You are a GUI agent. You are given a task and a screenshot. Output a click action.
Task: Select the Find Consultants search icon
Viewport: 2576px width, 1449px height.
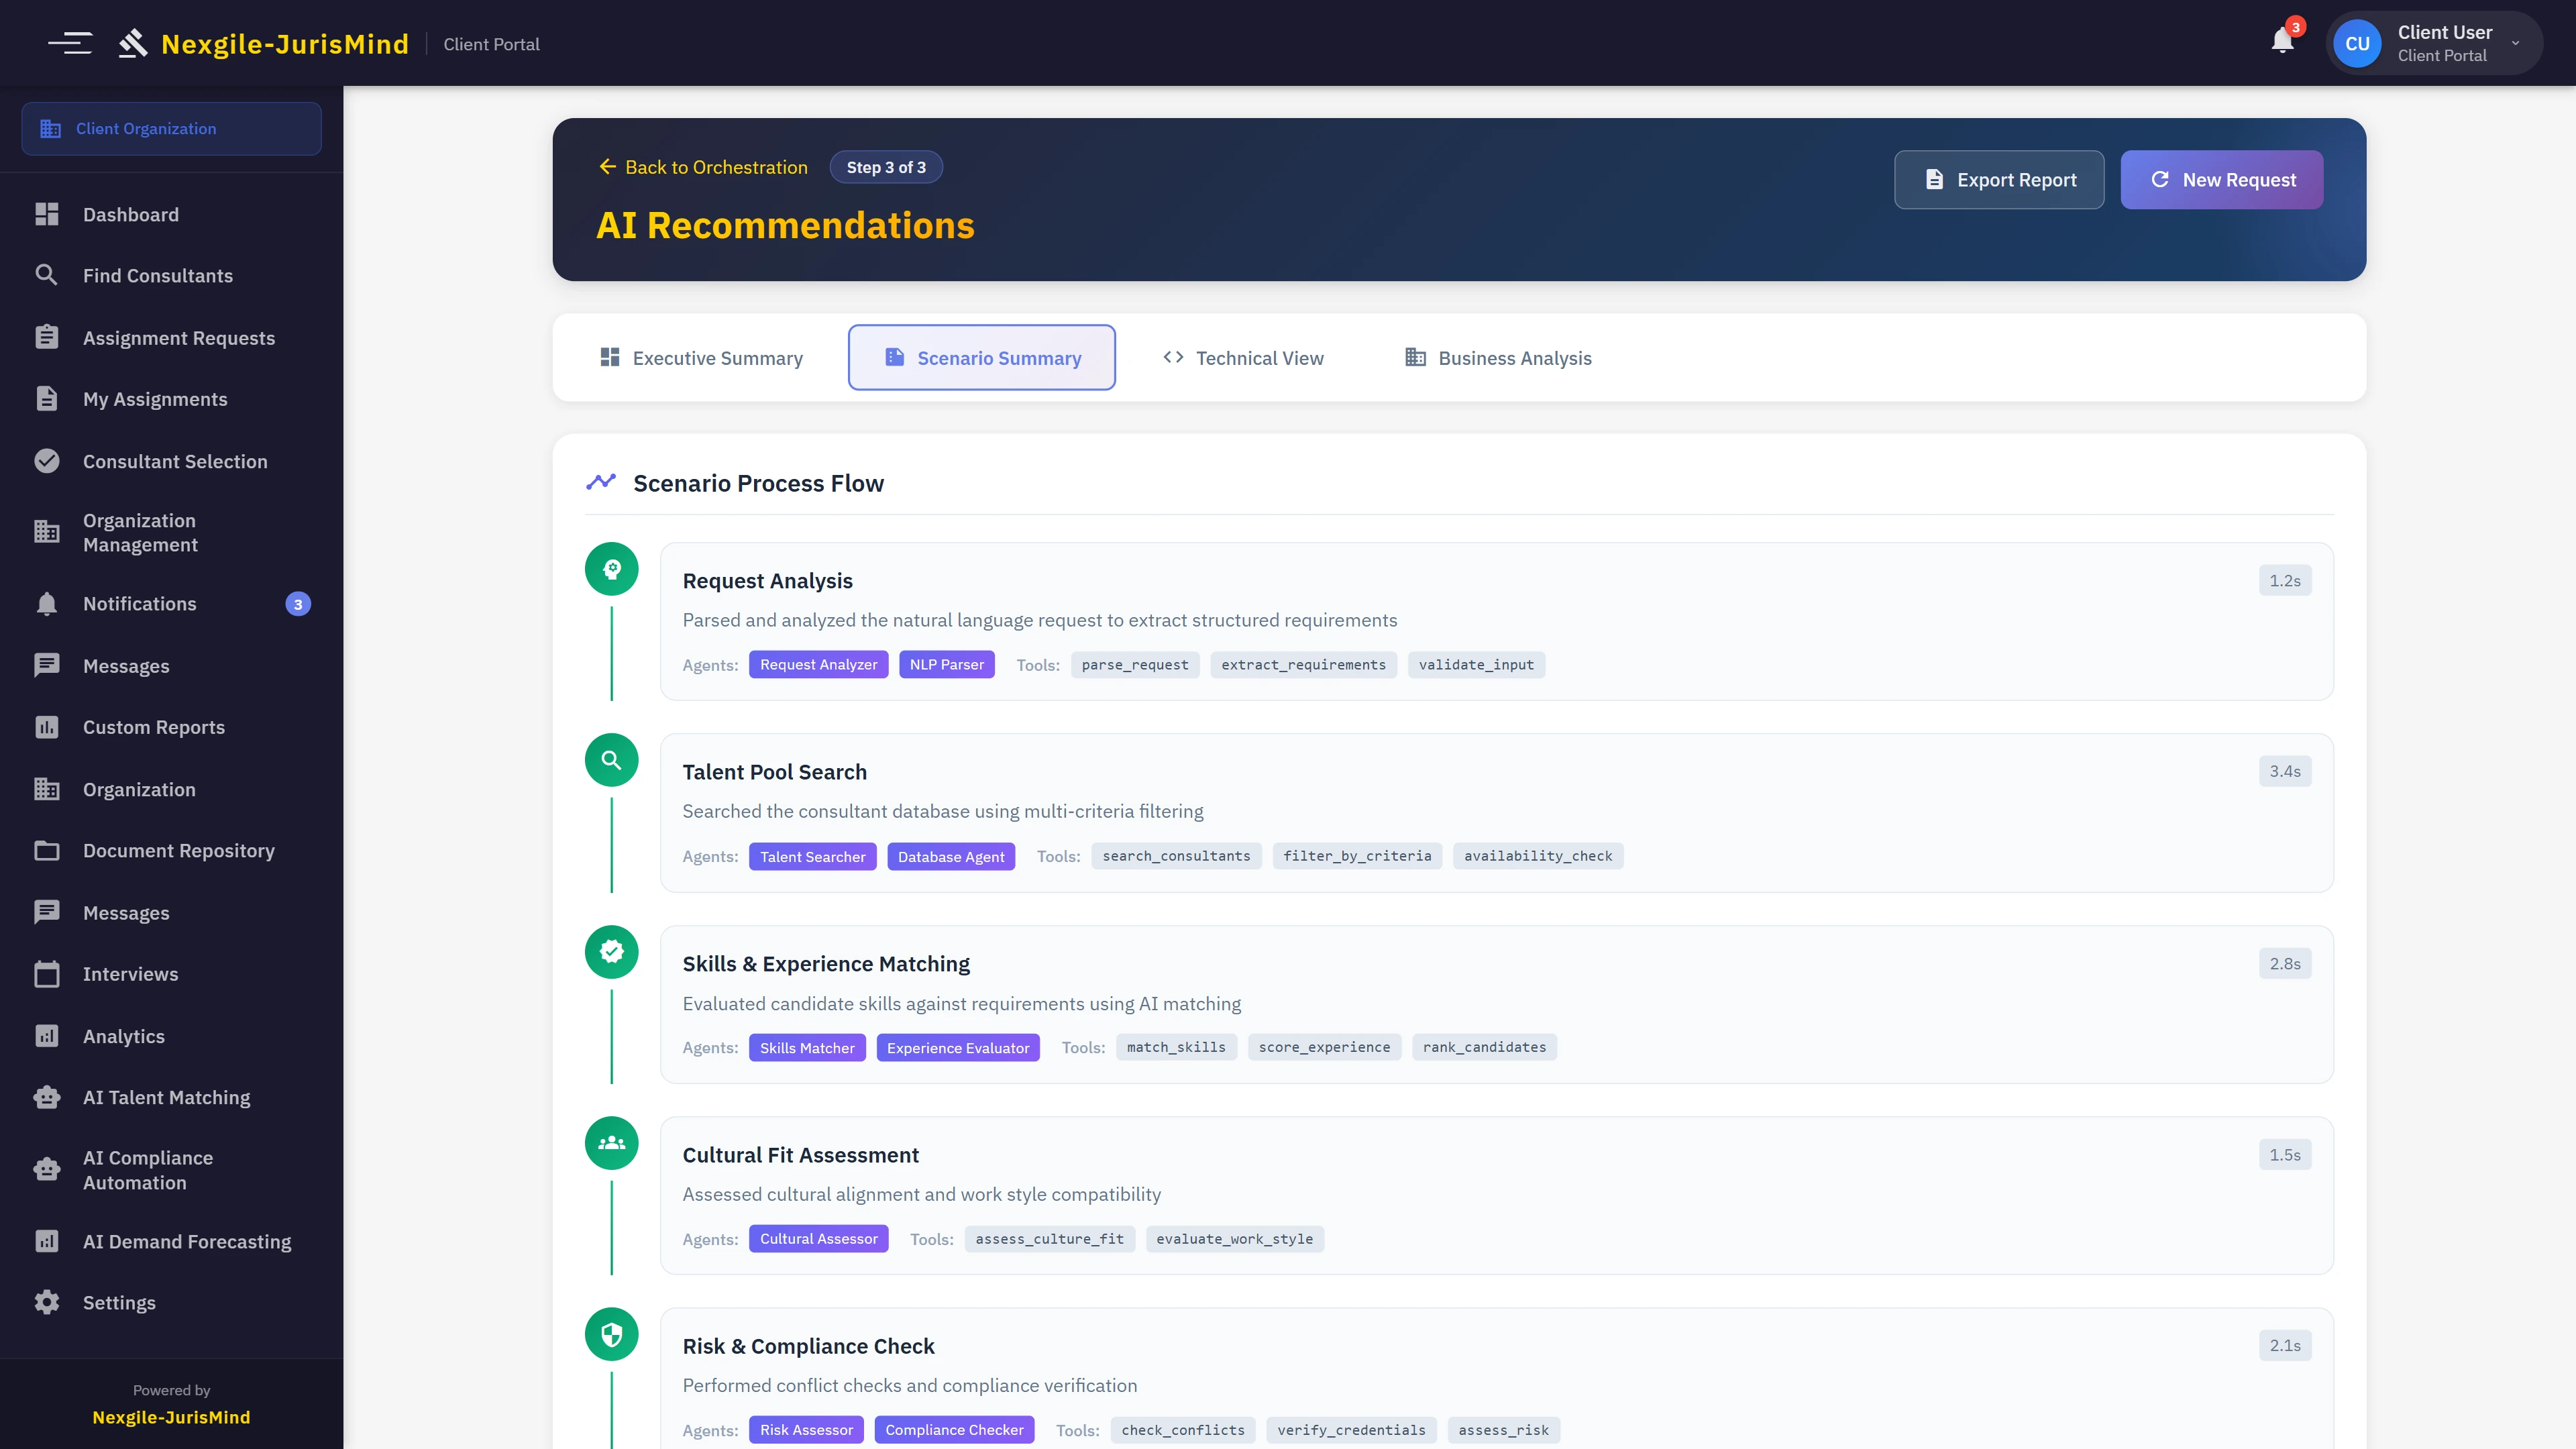coord(46,275)
